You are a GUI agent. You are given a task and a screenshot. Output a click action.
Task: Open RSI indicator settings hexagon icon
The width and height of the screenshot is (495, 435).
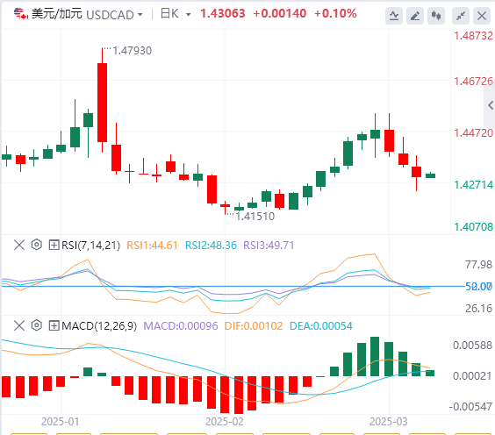pos(37,245)
